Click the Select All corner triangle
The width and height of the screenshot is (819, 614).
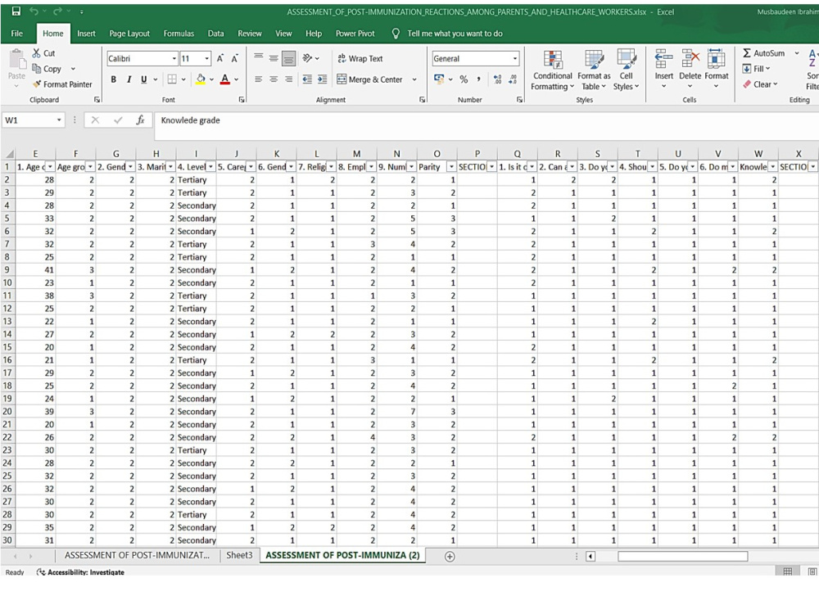pyautogui.click(x=9, y=154)
